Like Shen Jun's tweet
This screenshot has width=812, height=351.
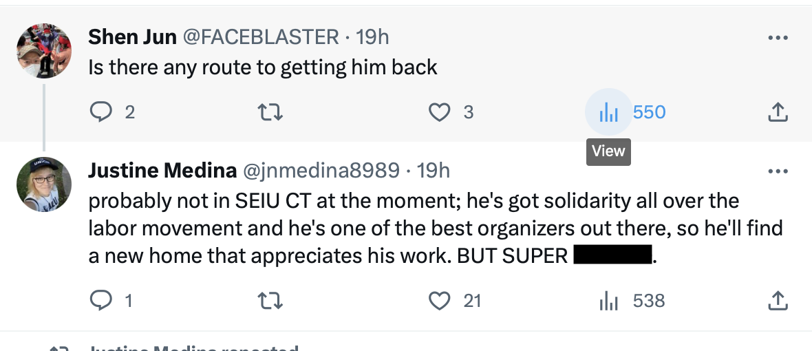(439, 111)
